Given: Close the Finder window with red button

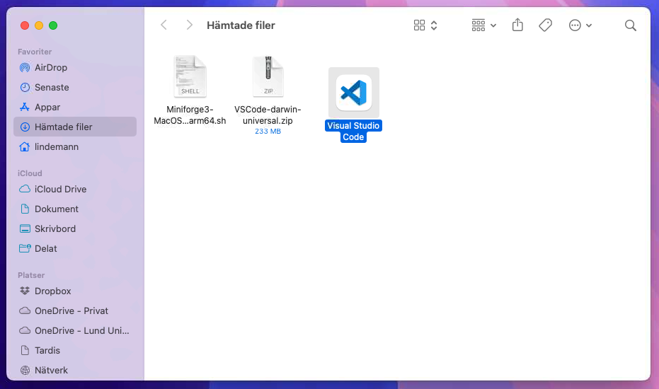Looking at the screenshot, I should pos(25,25).
